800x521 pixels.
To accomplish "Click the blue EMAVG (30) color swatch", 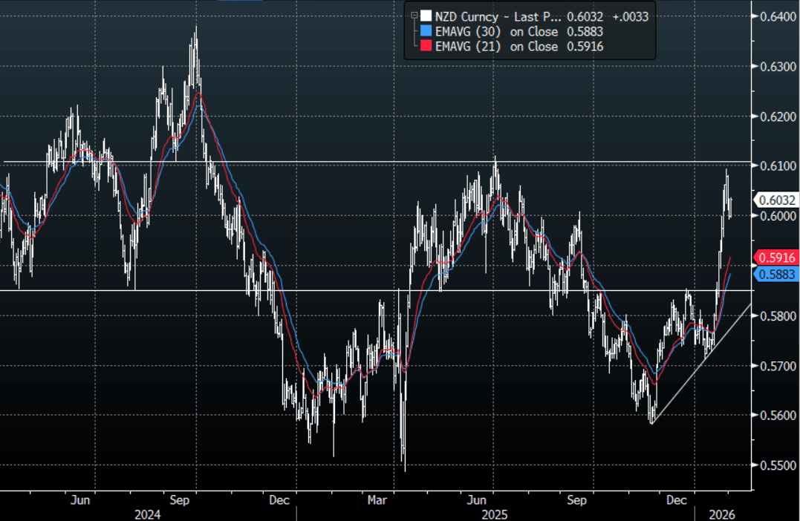I will pyautogui.click(x=425, y=31).
